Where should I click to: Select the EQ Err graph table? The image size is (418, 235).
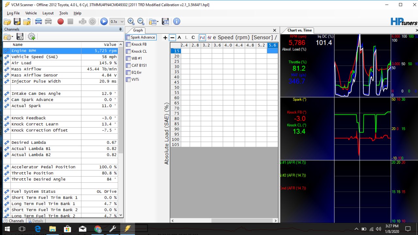[x=134, y=73]
